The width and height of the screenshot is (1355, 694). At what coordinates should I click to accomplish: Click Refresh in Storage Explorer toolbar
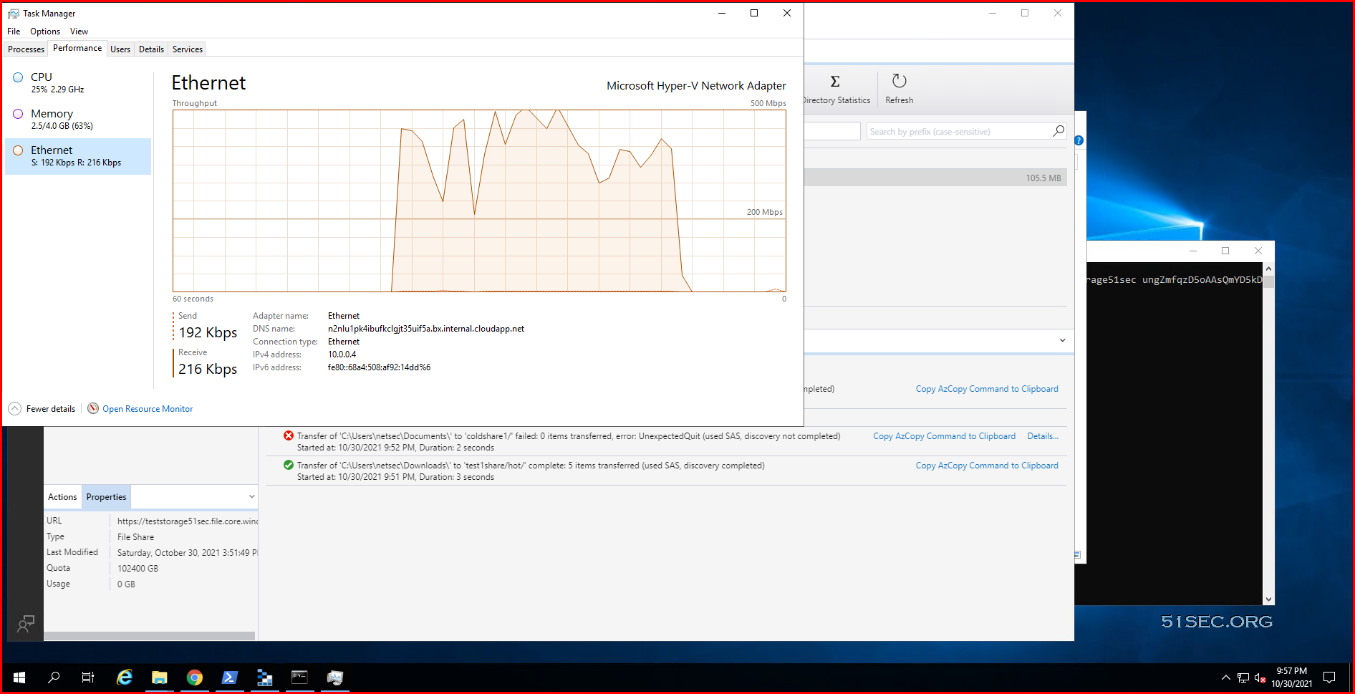pyautogui.click(x=900, y=89)
